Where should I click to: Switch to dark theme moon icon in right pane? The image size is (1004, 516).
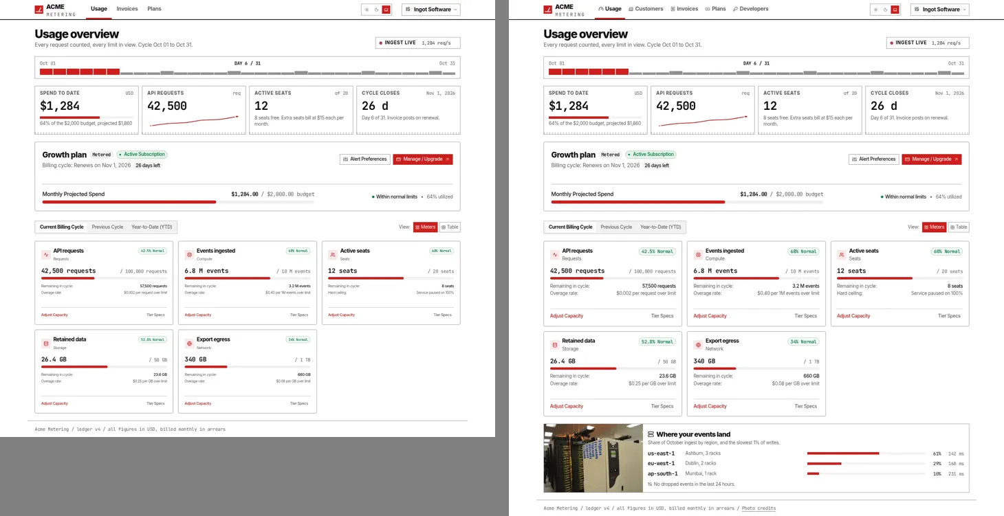coord(885,10)
